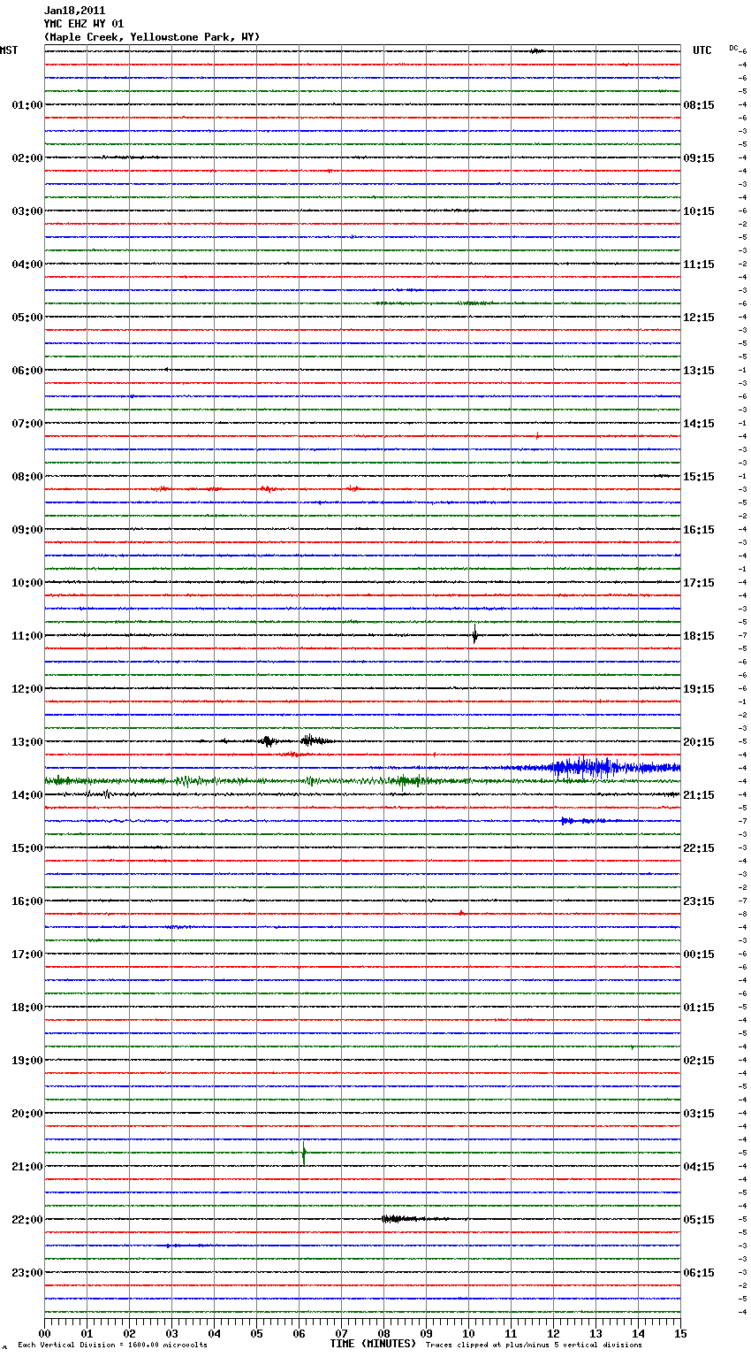Click the 21:15 UTC label
The width and height of the screenshot is (751, 1357).
[x=699, y=795]
